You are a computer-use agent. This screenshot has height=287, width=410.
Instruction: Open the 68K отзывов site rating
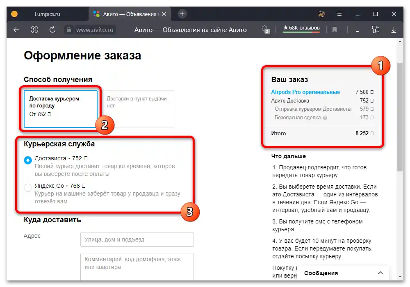pos(301,28)
